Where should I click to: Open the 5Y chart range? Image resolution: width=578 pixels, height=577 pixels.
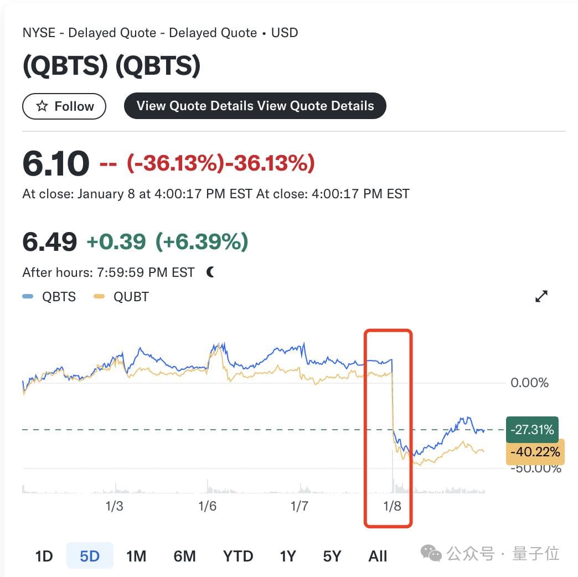[x=332, y=556]
